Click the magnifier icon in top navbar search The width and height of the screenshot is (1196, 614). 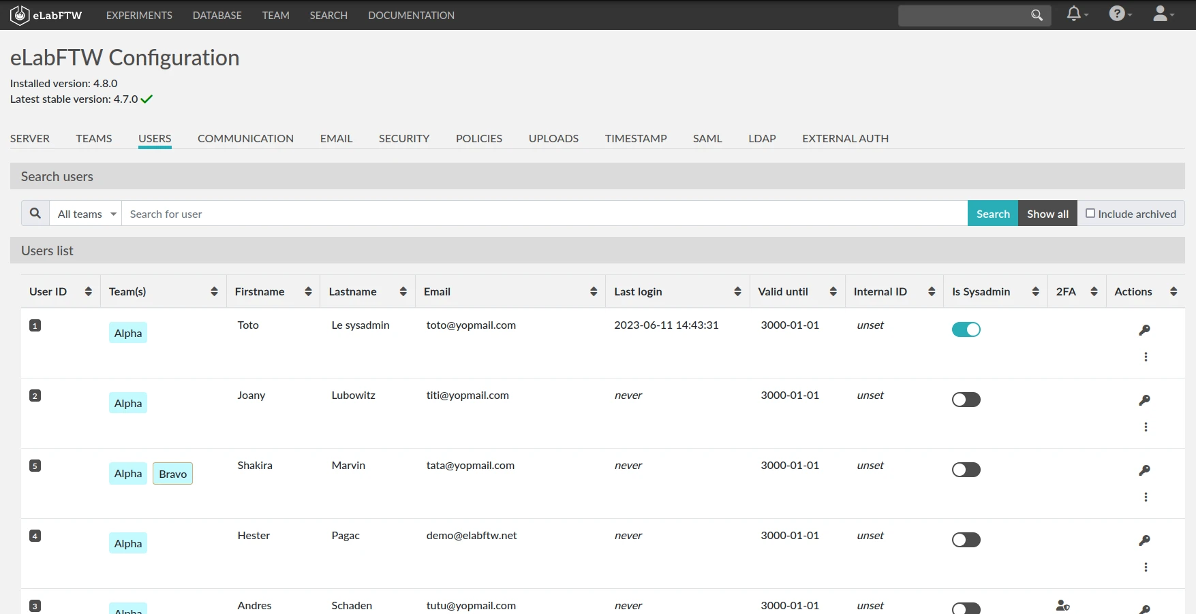[x=1037, y=15]
